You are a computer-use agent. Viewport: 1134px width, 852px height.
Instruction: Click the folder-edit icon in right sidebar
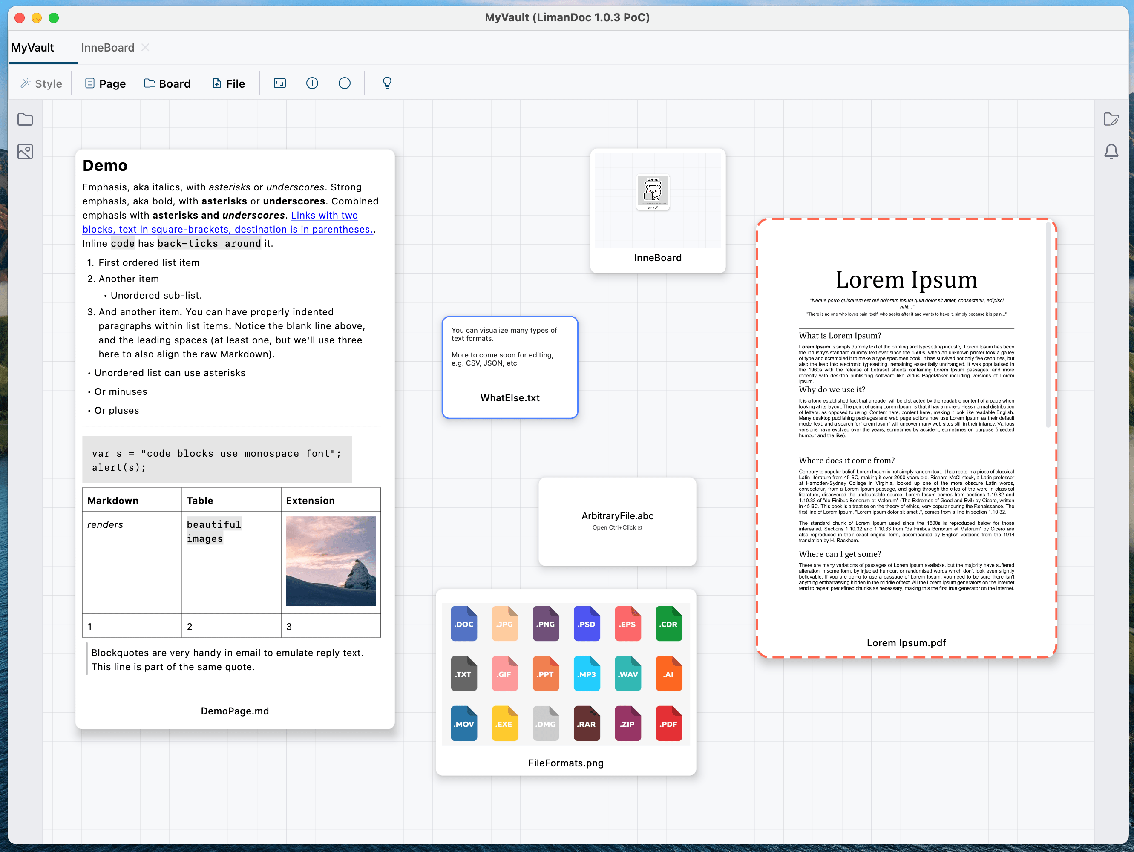click(1111, 119)
